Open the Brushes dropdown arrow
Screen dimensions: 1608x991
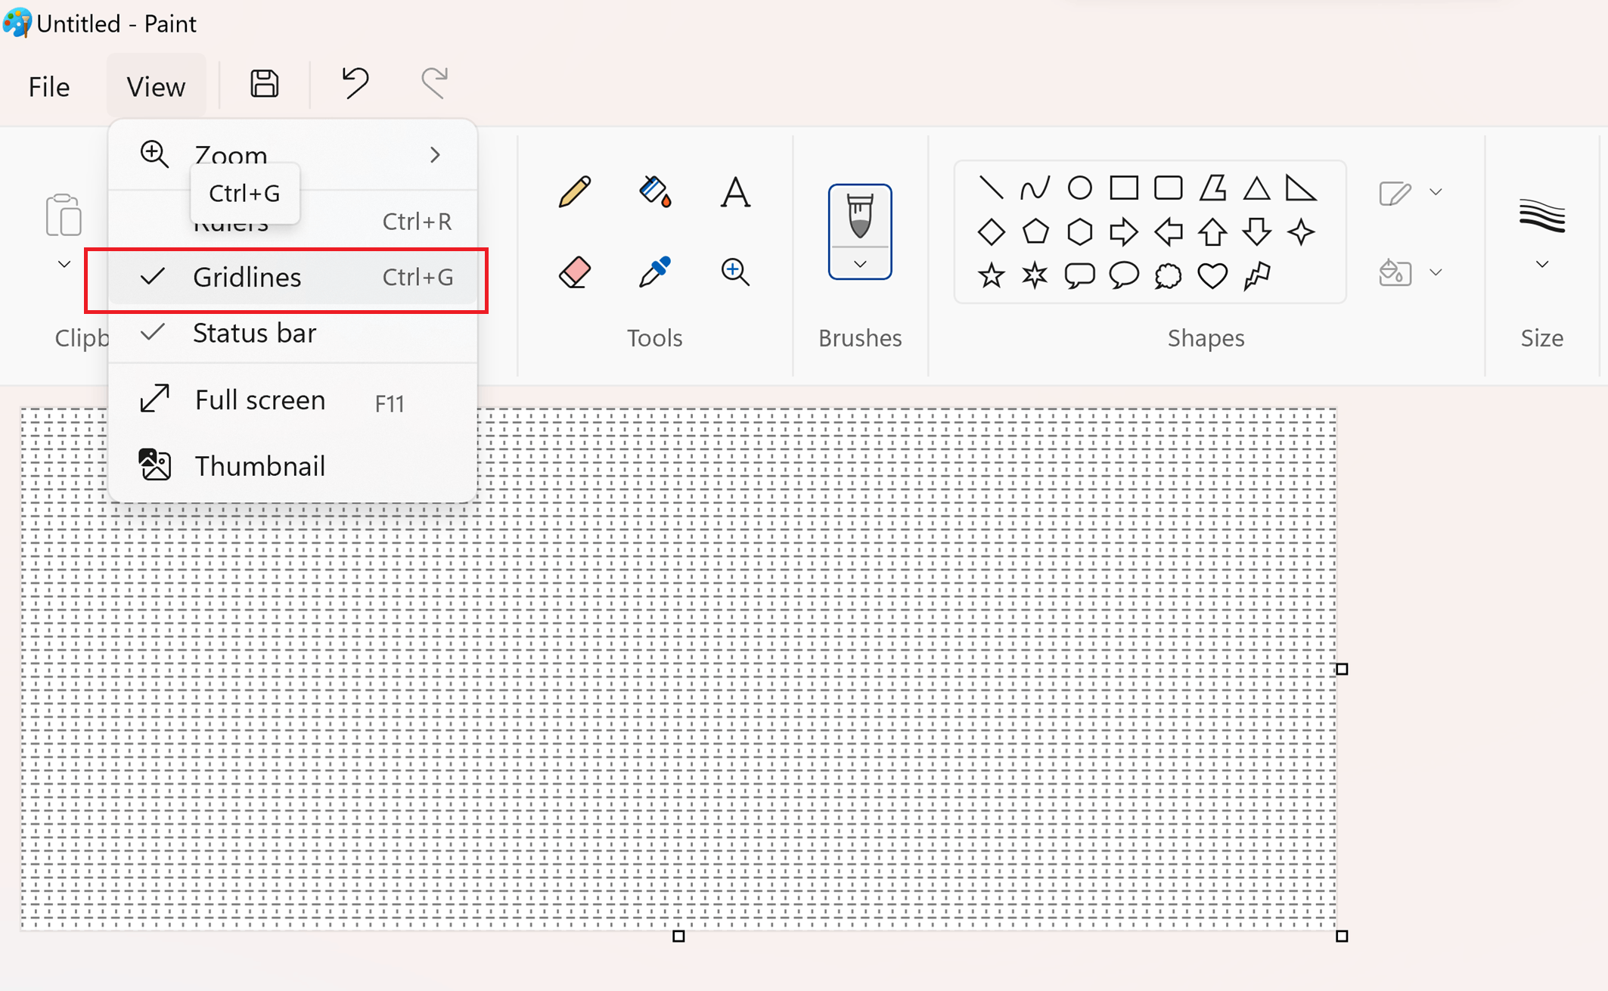point(860,264)
